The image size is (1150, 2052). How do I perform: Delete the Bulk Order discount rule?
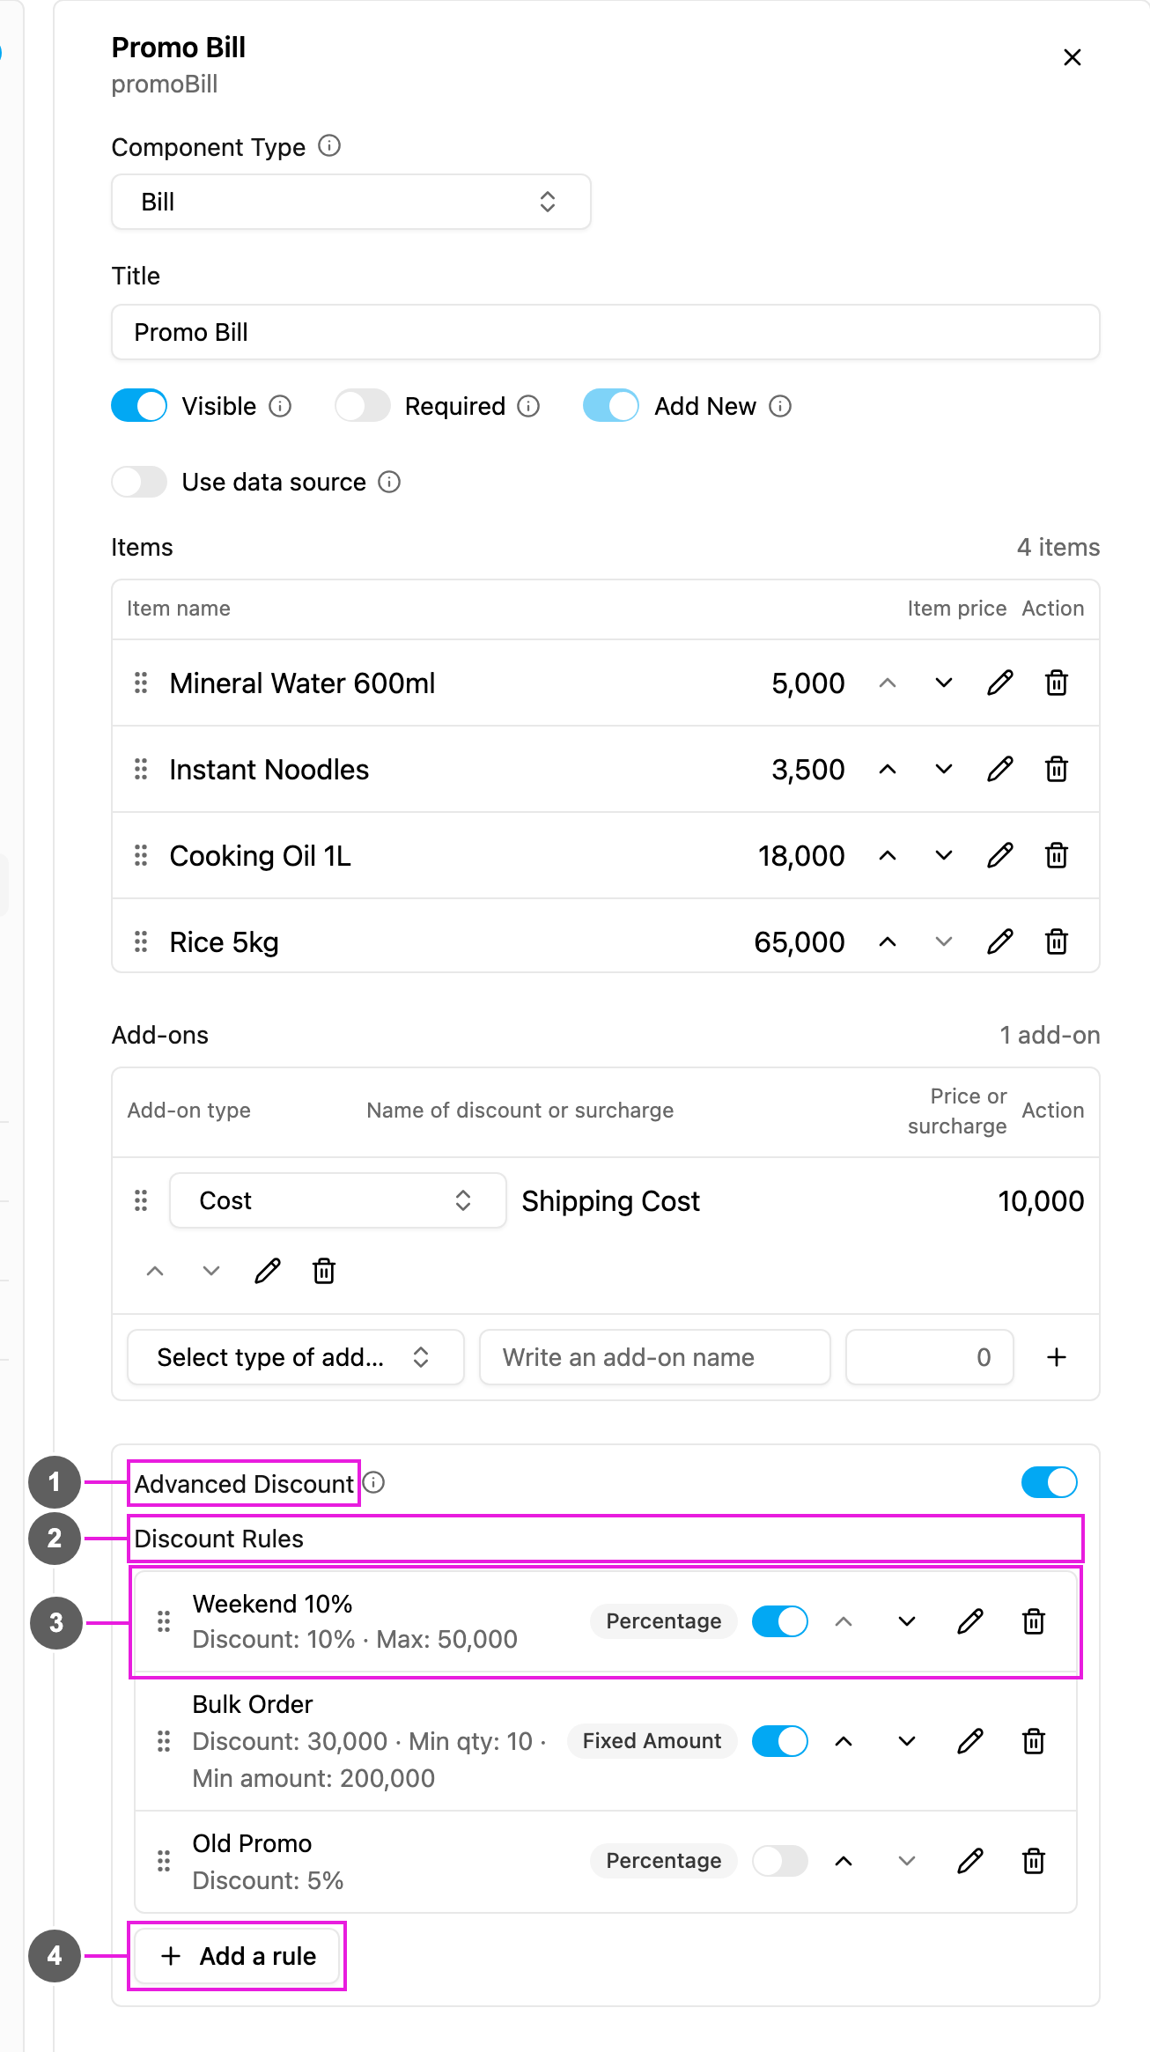tap(1034, 1741)
